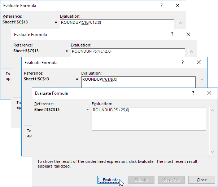Image resolution: width=218 pixels, height=187 pixels.
Task: Click scroll-up arrow beside ROUNDUP(761/8,0) box
Action: tap(202, 81)
